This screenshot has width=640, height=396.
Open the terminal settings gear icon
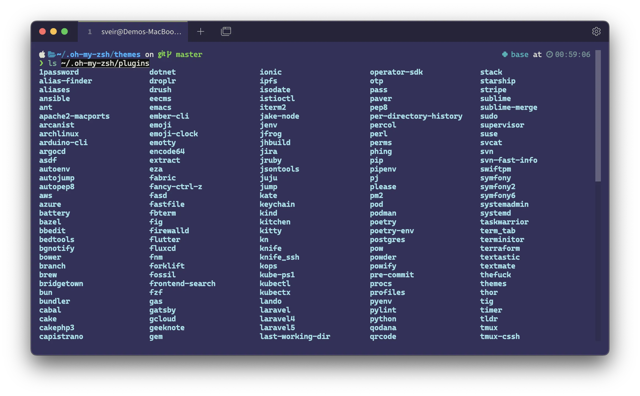tap(596, 31)
